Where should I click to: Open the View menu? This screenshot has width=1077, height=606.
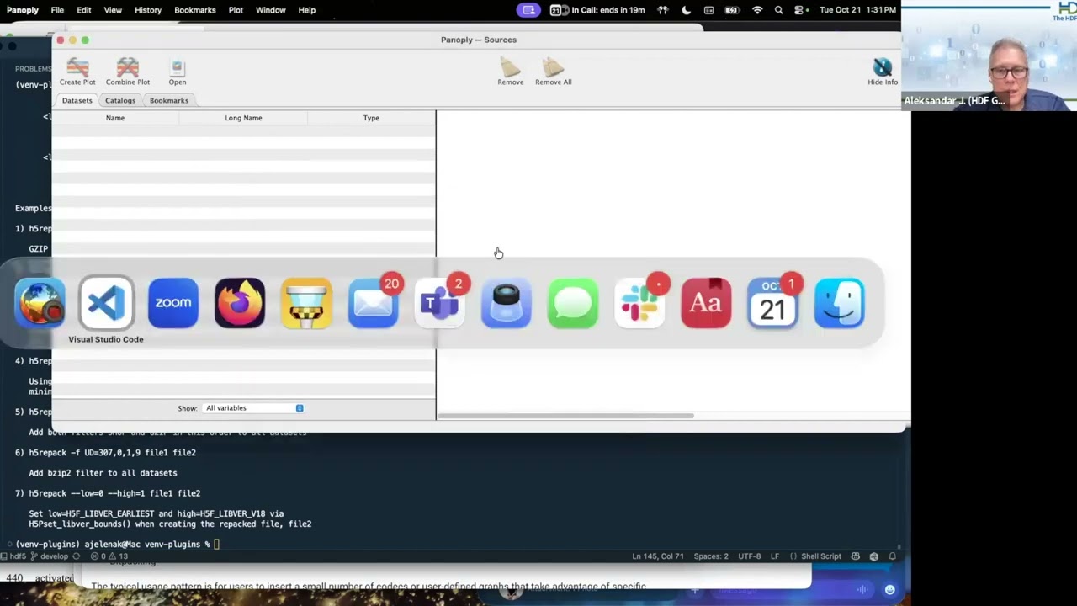(x=113, y=10)
